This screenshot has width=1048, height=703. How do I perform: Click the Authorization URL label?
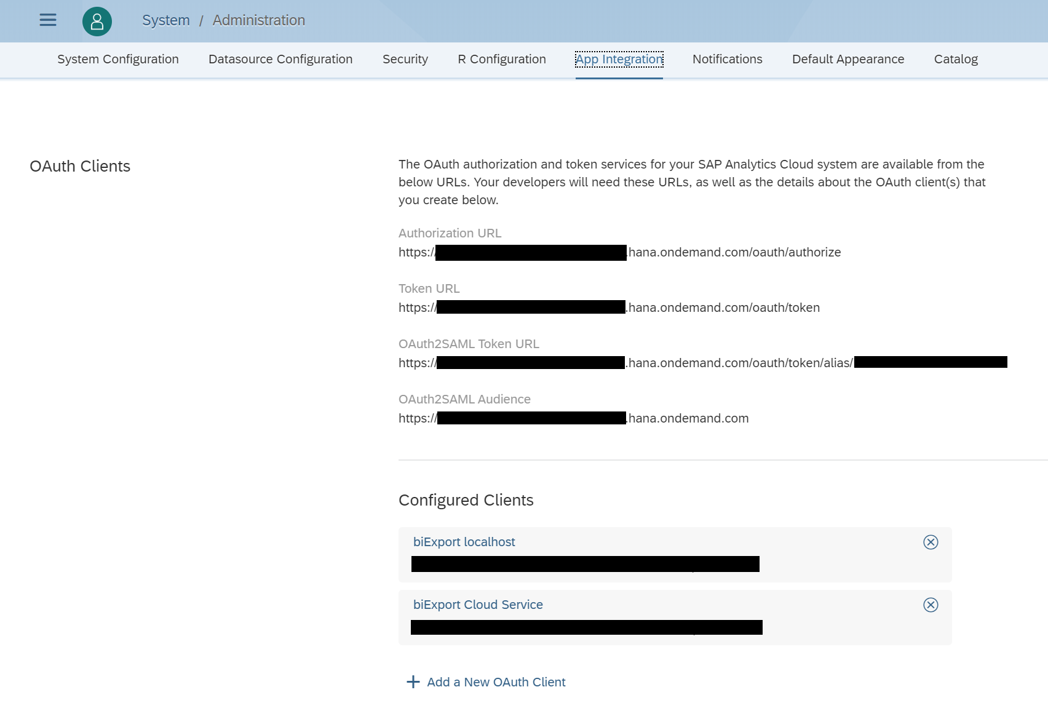[x=450, y=233]
